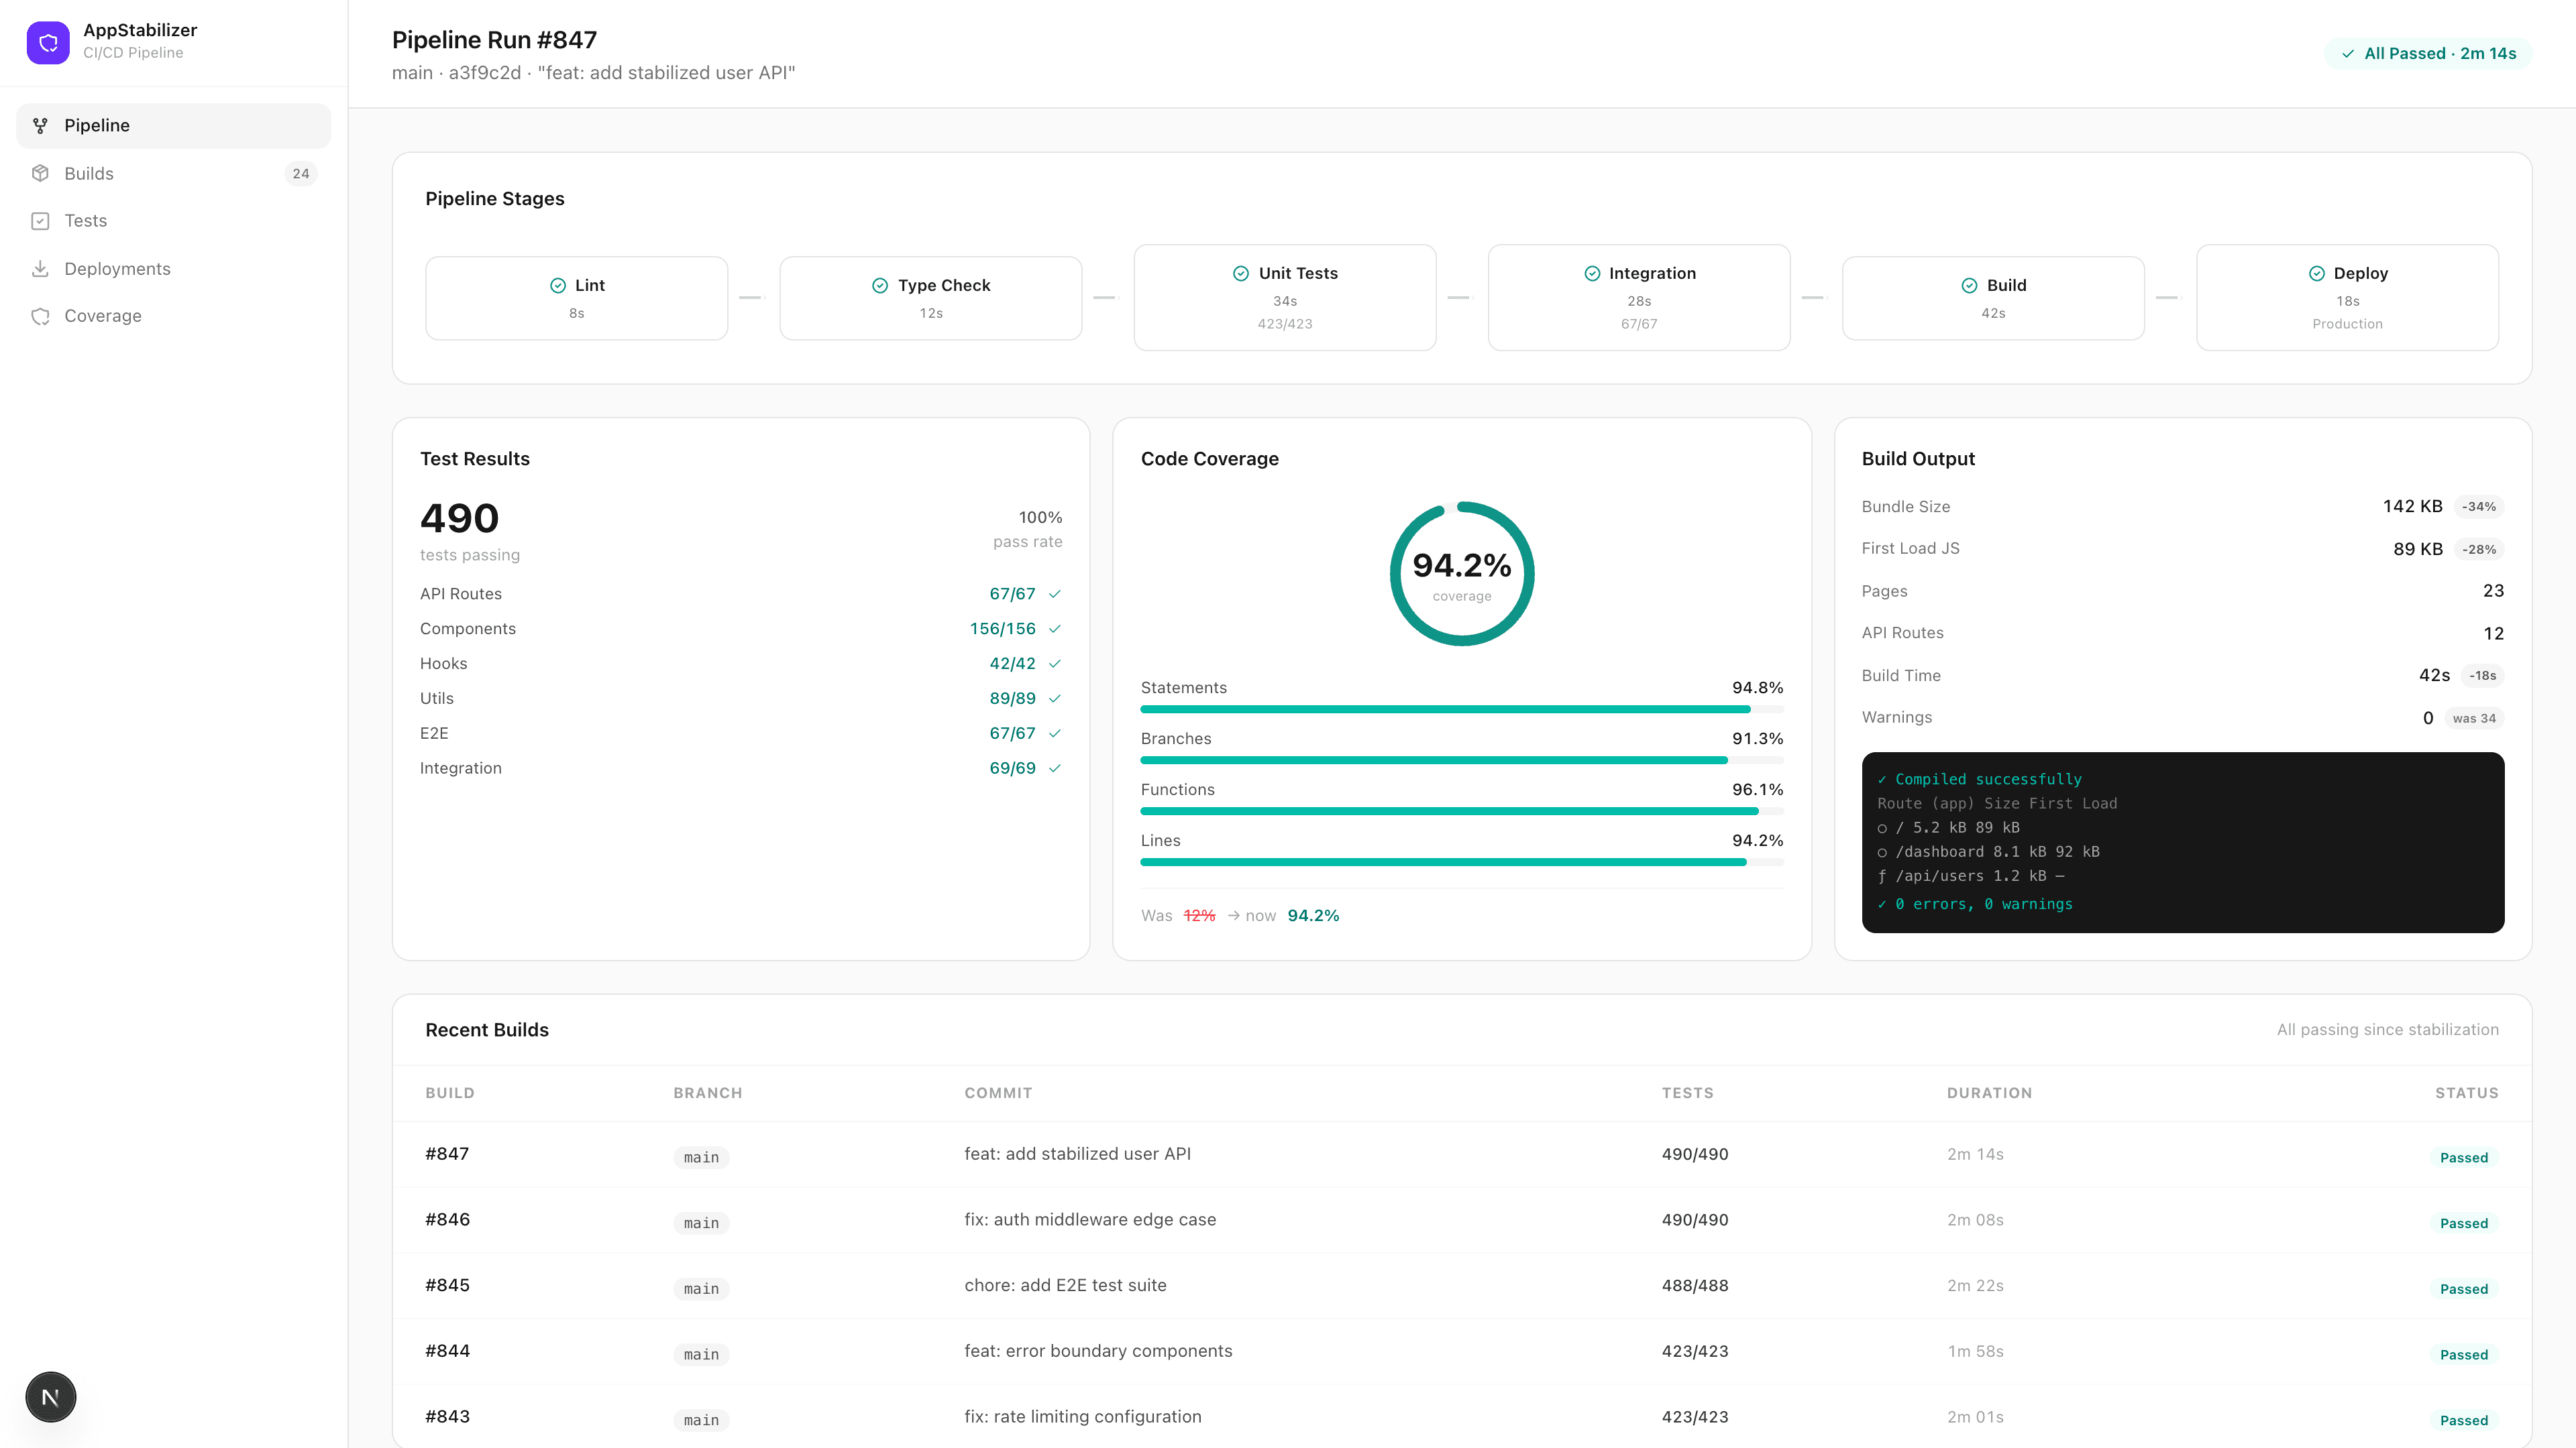This screenshot has width=2576, height=1448.
Task: Open Deployments via the download icon
Action: 40,268
